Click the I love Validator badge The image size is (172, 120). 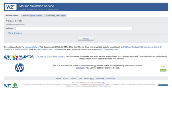(x=163, y=85)
